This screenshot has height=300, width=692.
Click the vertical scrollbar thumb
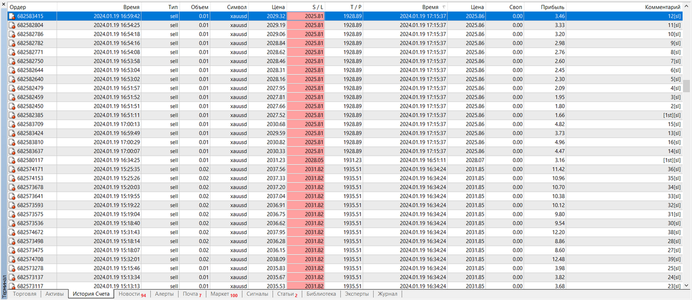point(687,86)
